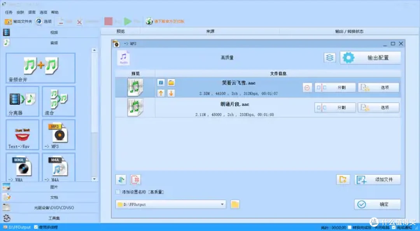Viewport: 420px width, 231px height.
Task: Click the 输出配置 button
Action: [371, 58]
